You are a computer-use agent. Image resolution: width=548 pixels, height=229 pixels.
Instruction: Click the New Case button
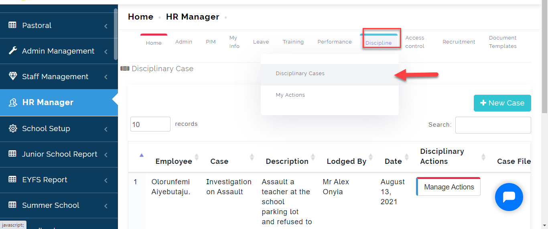[x=502, y=103]
